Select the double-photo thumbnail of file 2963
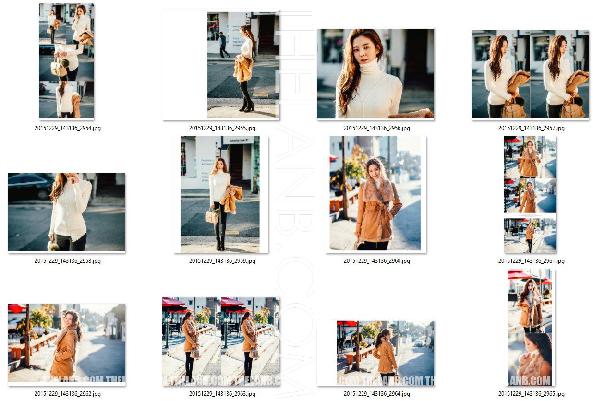 click(221, 341)
